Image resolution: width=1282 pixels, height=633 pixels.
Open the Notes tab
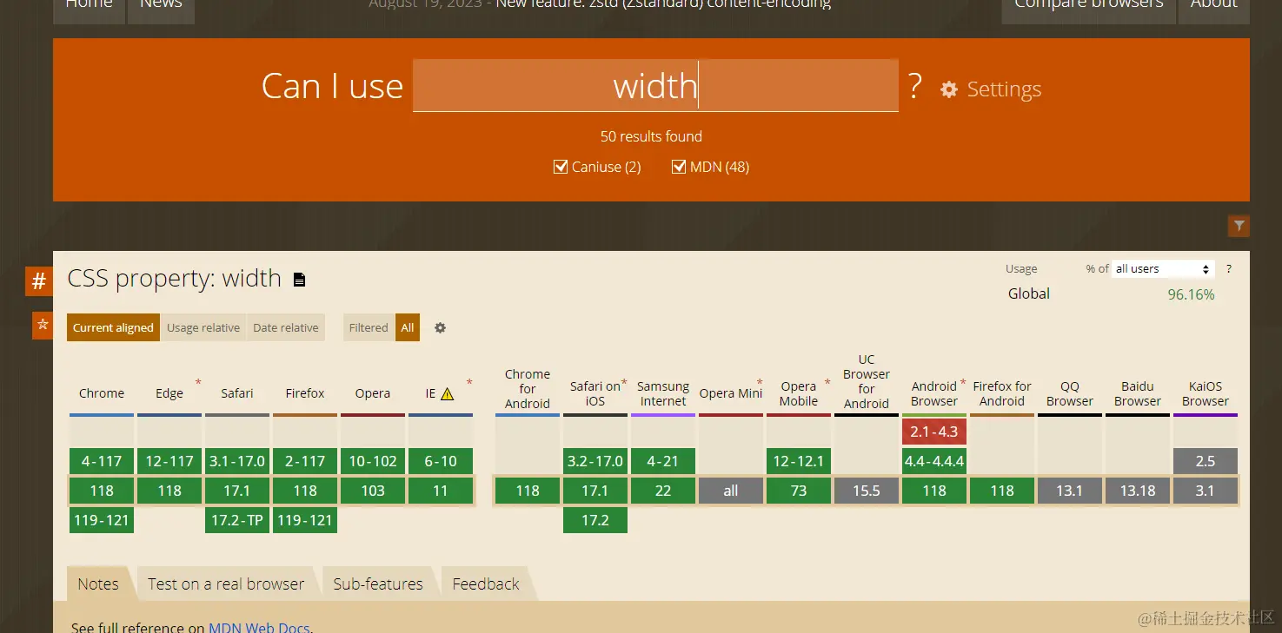(98, 584)
